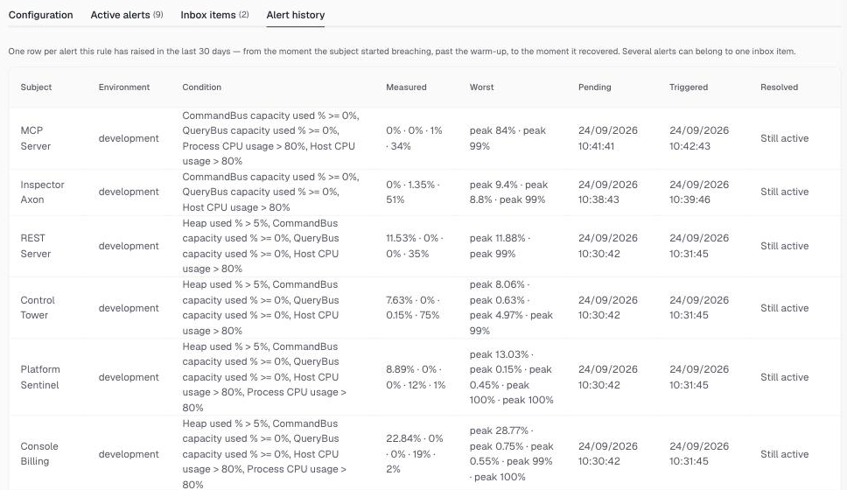
Task: Select the Console Billing alert row
Action: [424, 453]
